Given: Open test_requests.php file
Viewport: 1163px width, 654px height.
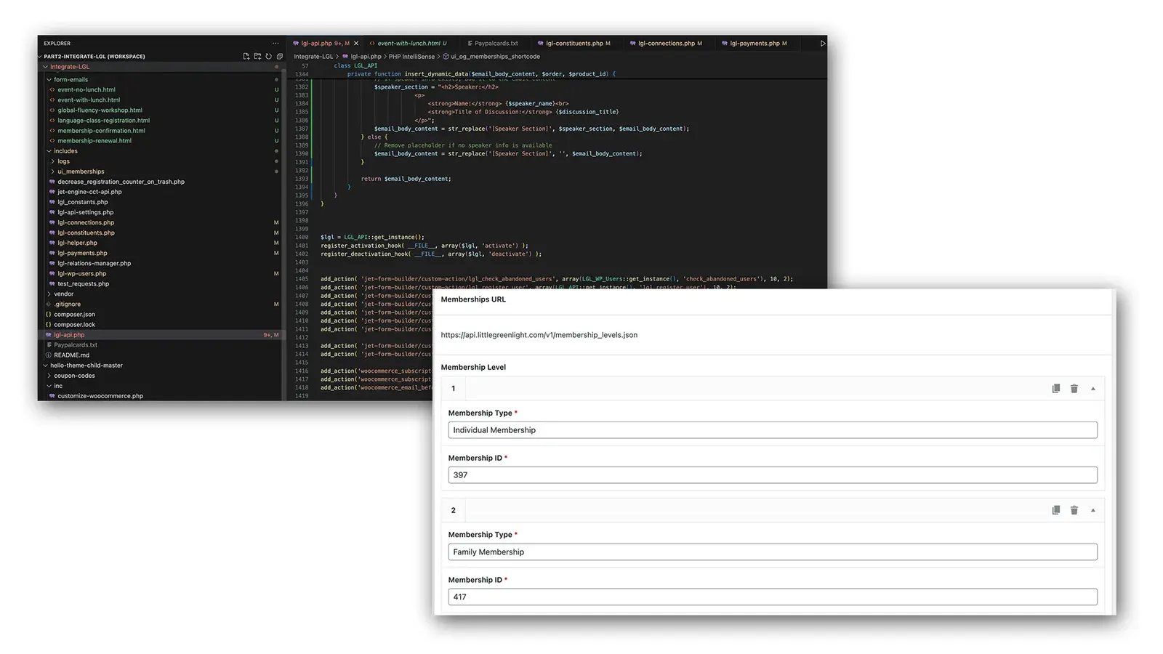Looking at the screenshot, I should click(83, 283).
